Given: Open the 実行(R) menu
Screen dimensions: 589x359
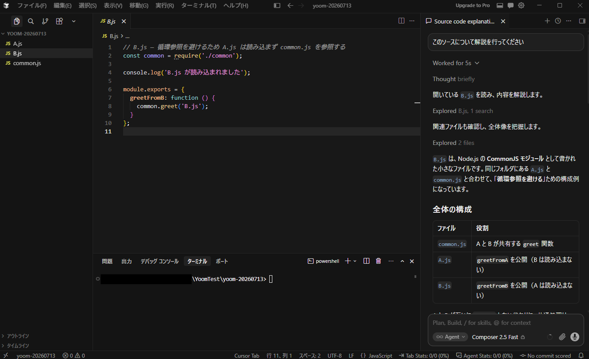Looking at the screenshot, I should tap(164, 6).
